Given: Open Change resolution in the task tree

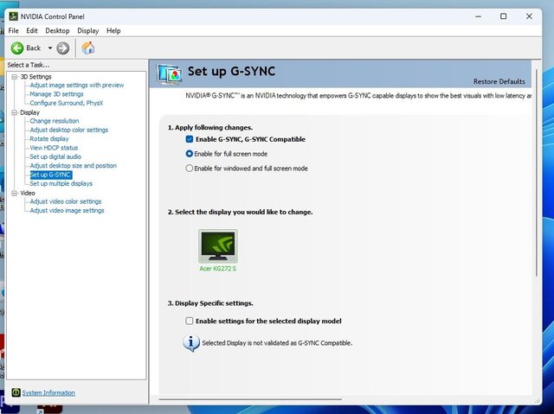Looking at the screenshot, I should [x=54, y=121].
